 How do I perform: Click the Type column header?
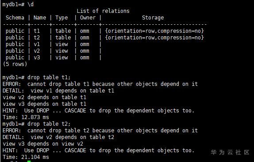(62, 18)
